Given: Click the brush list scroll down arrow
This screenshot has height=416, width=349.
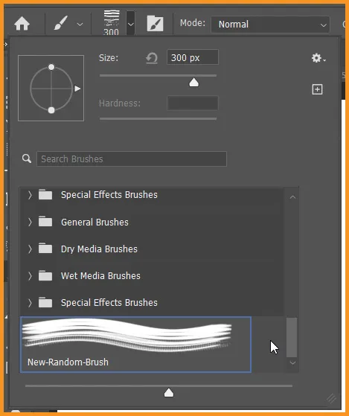Looking at the screenshot, I should point(292,362).
